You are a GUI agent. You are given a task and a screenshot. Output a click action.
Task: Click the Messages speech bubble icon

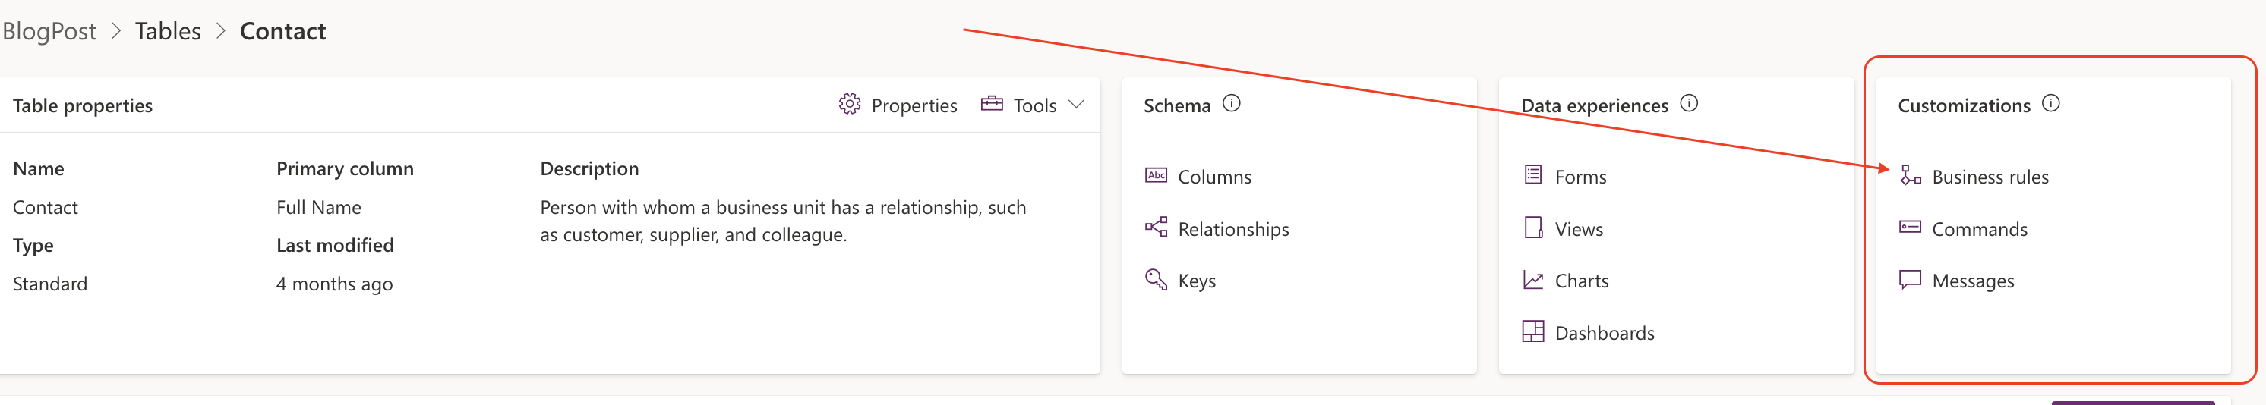tap(1910, 281)
